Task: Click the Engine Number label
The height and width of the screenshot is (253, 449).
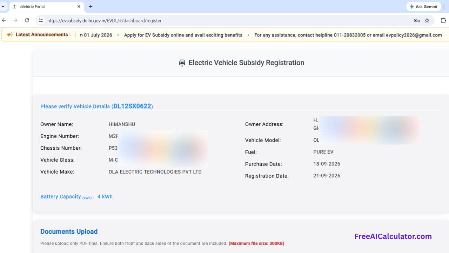Action: pyautogui.click(x=60, y=136)
